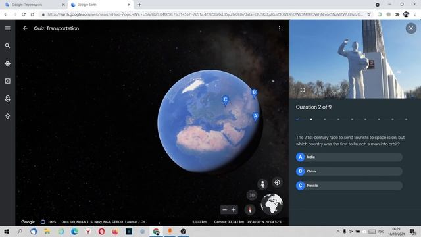421x237 pixels.
Task: Click the data attribution text
Action: 104,222
